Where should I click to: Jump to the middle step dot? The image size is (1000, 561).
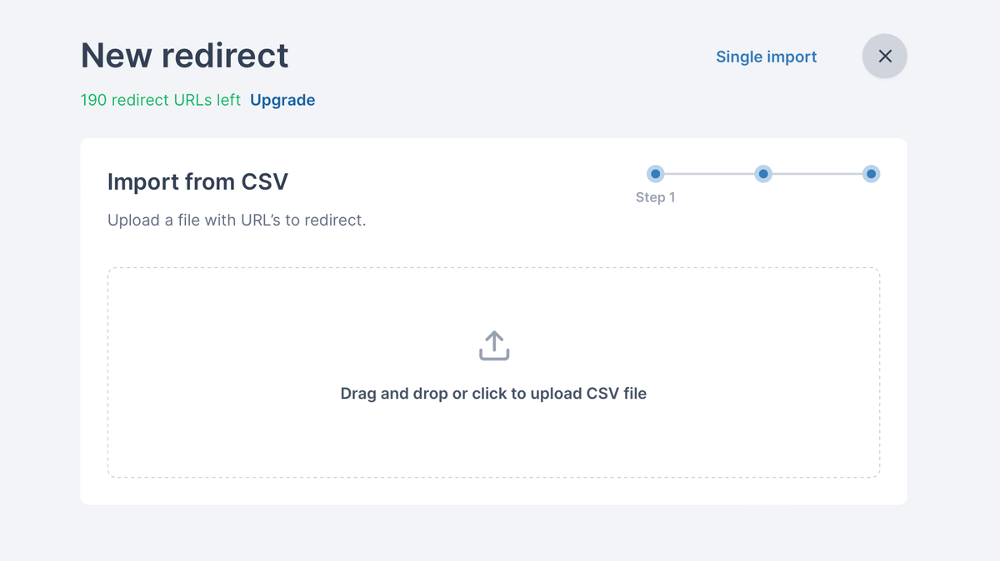(763, 174)
